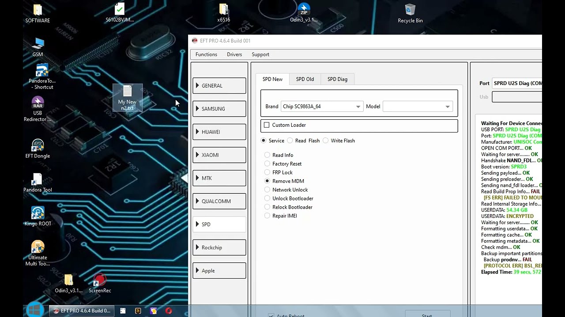
Task: Launch the PandoraTool shortcut icon
Action: [x=42, y=77]
